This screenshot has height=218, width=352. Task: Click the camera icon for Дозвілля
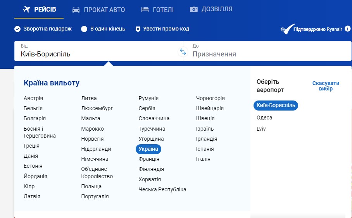coord(194,9)
